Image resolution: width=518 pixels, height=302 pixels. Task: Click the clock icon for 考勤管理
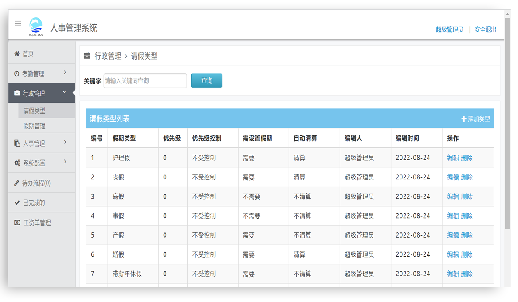(17, 73)
